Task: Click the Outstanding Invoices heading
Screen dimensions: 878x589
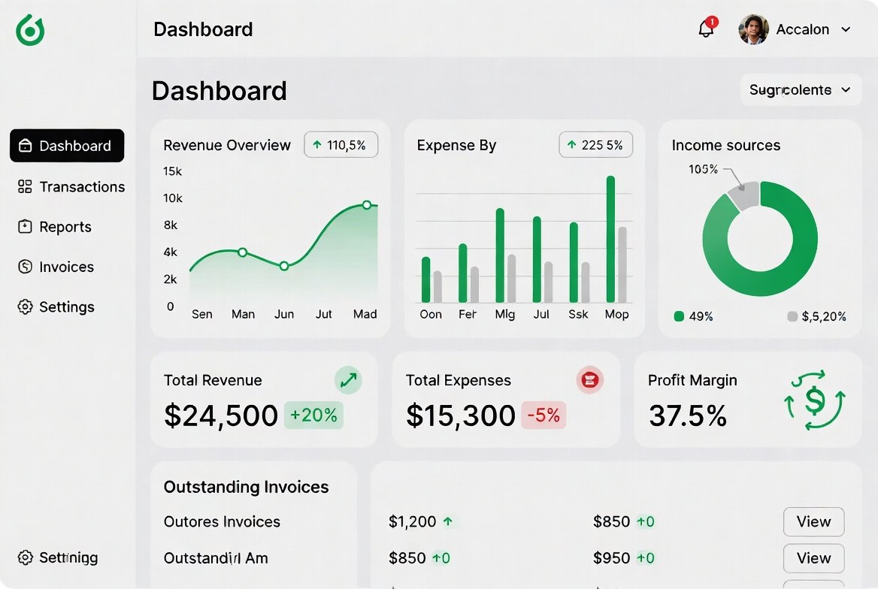Action: pyautogui.click(x=246, y=487)
